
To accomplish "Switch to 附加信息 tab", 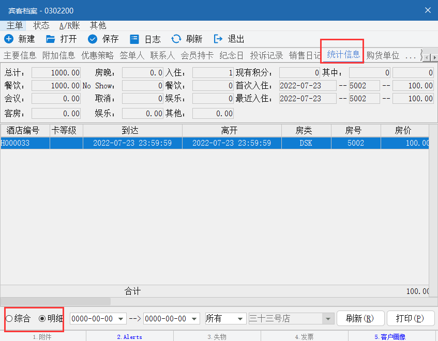I will (x=58, y=55).
